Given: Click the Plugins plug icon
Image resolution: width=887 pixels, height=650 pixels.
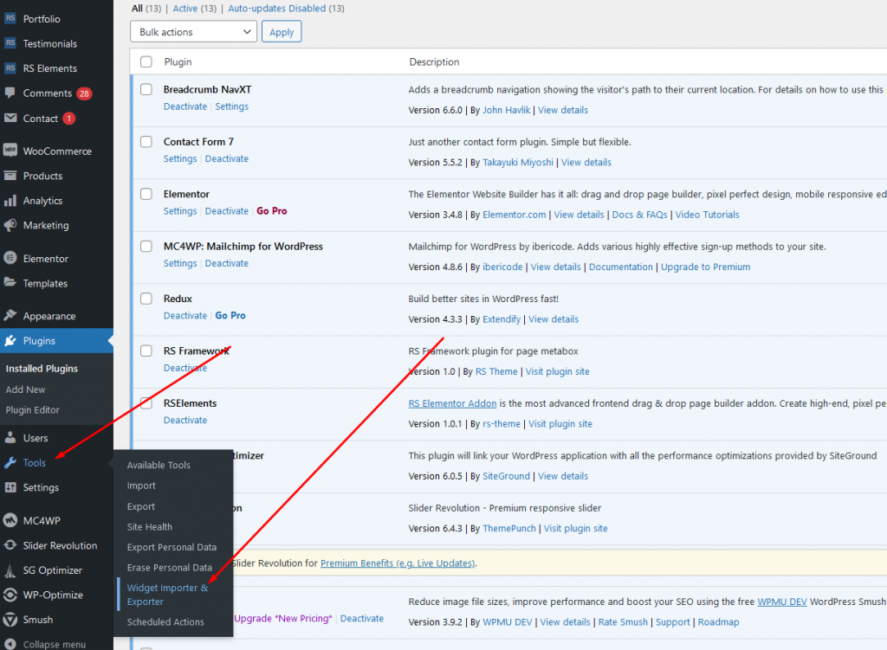Looking at the screenshot, I should 10,340.
